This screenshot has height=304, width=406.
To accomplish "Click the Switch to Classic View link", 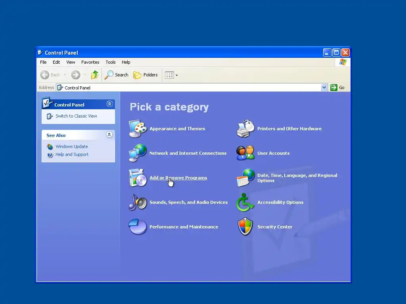I will pyautogui.click(x=76, y=116).
